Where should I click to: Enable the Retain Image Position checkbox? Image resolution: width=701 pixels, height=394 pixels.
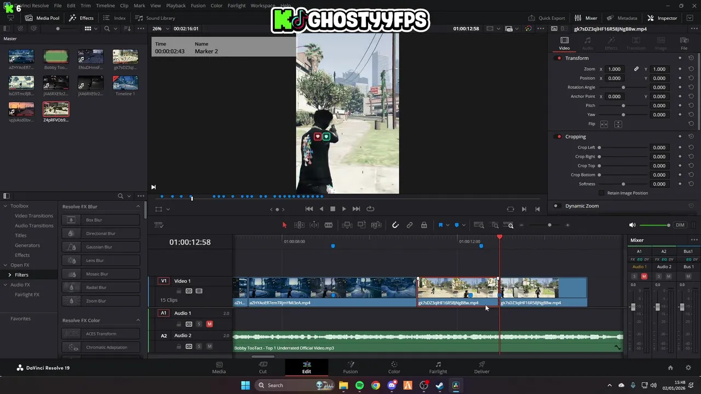(x=602, y=193)
